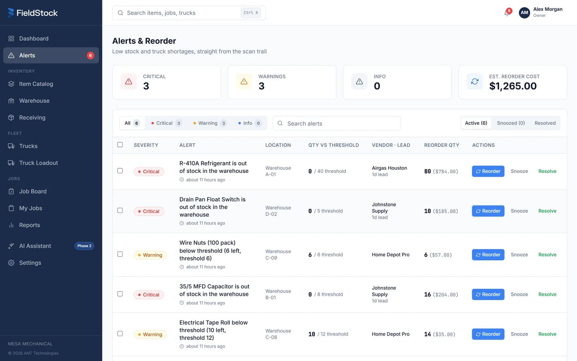
Task: Switch to Snoozed (0) alerts
Action: point(511,123)
